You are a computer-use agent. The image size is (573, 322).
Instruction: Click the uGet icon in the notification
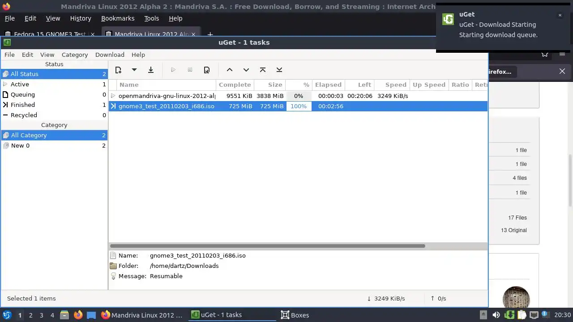(448, 19)
